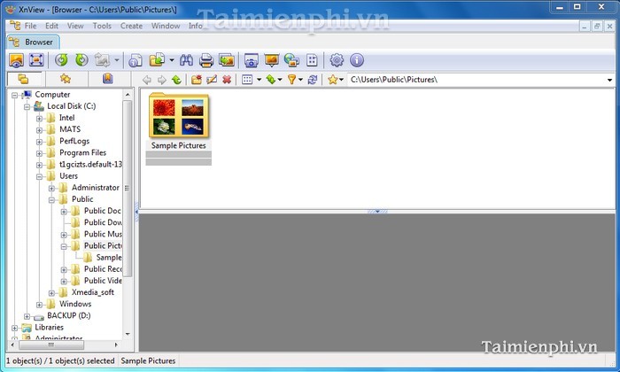Viewport: 620px width, 372px height.
Task: Rotate image counterclockwise icon
Action: (x=61, y=60)
